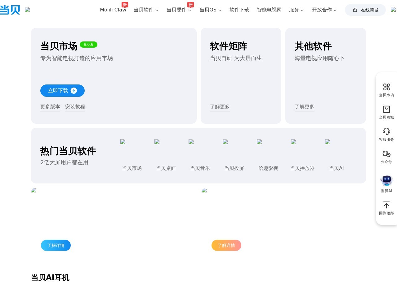
Task: Click the 在线商城 button
Action: (x=365, y=10)
